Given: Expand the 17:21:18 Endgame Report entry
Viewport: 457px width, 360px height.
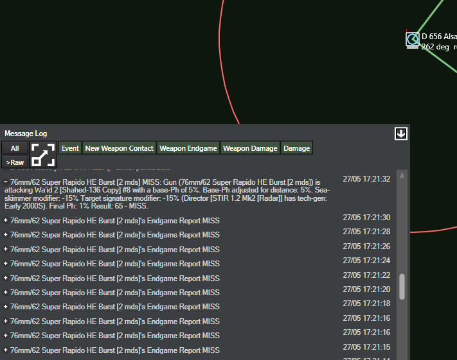Looking at the screenshot, I should coord(5,307).
